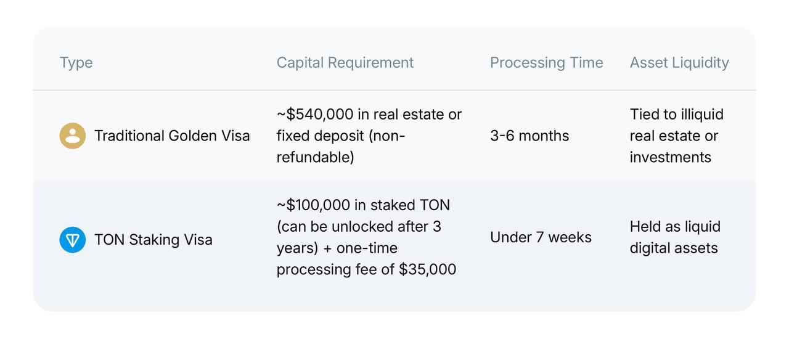This screenshot has height=363, width=789.
Task: Click the blue TON logo icon
Action: point(72,240)
